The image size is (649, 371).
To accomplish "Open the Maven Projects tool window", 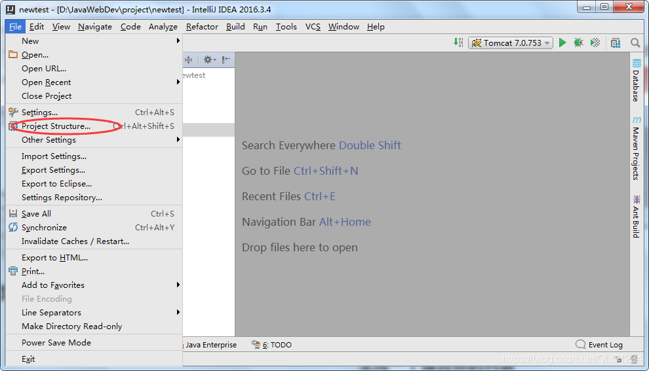I will click(636, 149).
